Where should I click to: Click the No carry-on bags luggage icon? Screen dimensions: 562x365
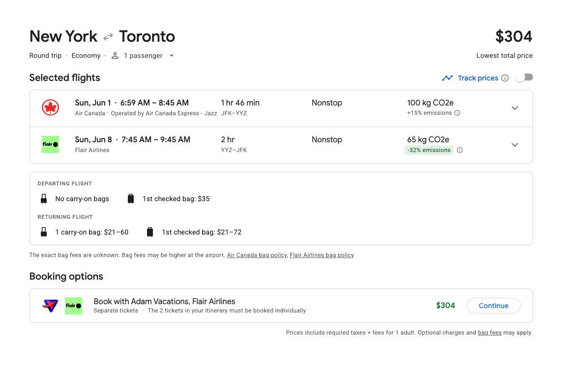click(x=44, y=199)
